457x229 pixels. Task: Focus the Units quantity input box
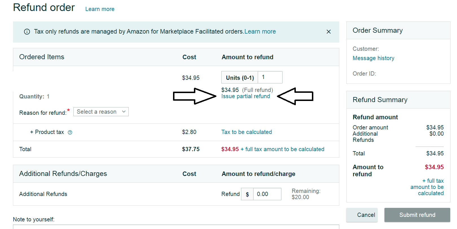270,77
